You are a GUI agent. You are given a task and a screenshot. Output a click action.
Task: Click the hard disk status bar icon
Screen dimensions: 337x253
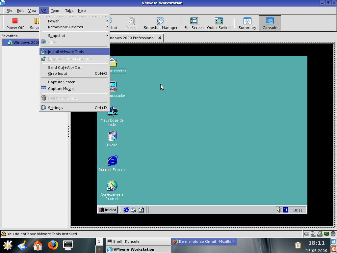coord(307,234)
